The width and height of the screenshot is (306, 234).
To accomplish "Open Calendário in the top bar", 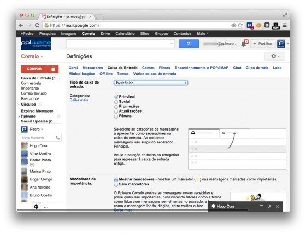I will (x=125, y=34).
